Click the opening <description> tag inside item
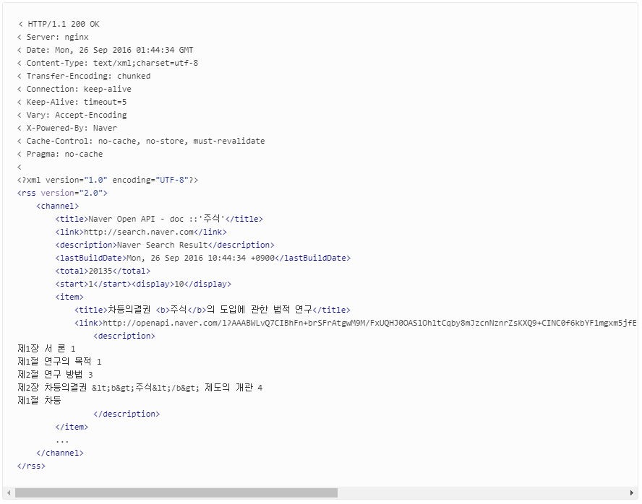The image size is (642, 504). click(124, 336)
